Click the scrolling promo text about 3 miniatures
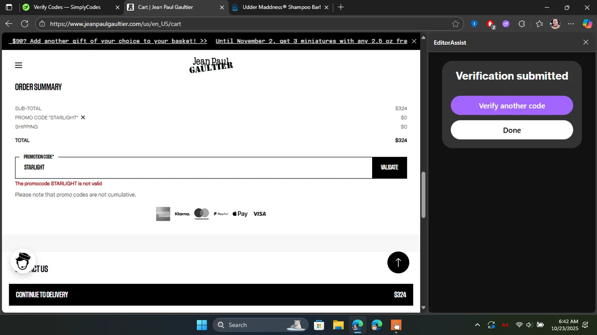597x335 pixels. coord(311,41)
